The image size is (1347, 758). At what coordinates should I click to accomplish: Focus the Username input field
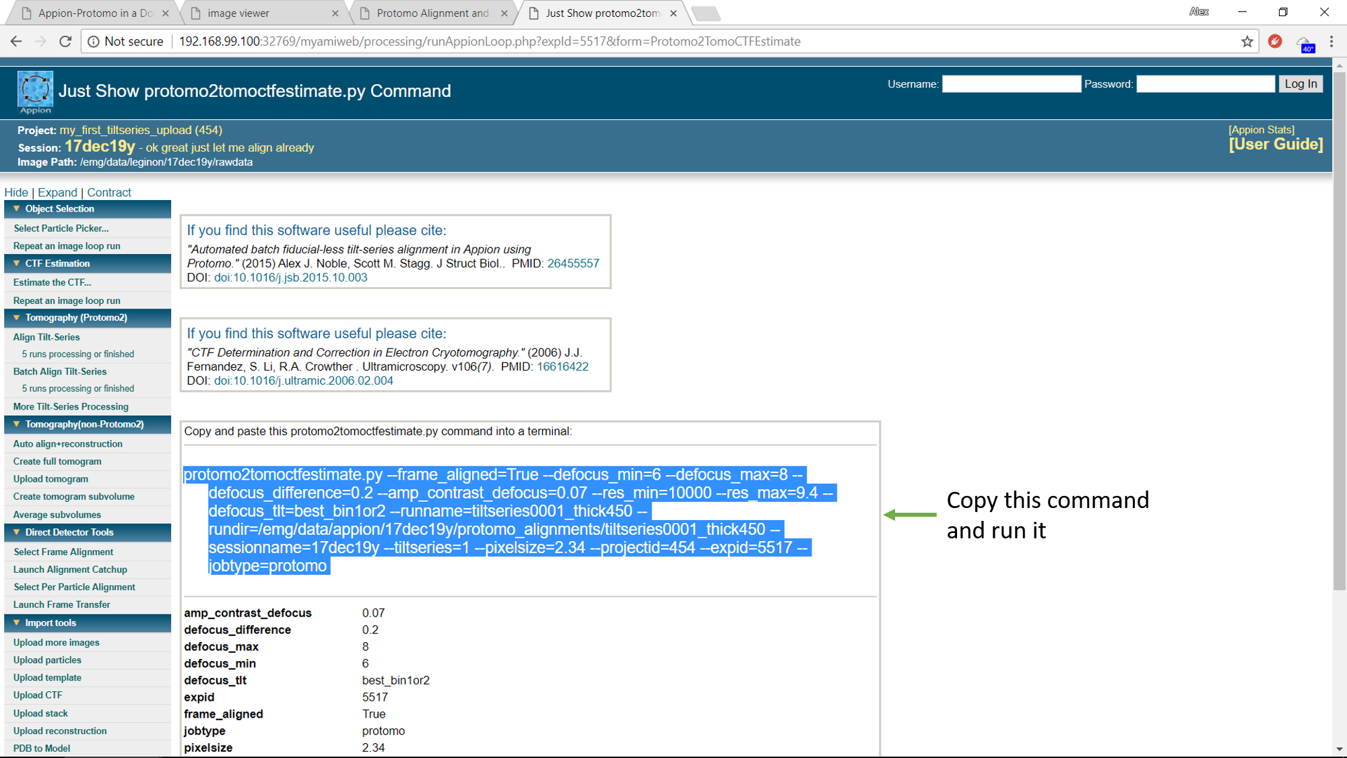tap(1011, 84)
